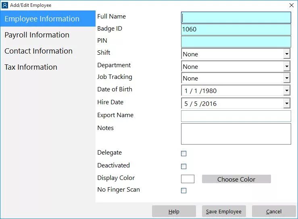The height and width of the screenshot is (219, 298).
Task: Close the Add/Edit Employee dialog
Action: [292, 5]
